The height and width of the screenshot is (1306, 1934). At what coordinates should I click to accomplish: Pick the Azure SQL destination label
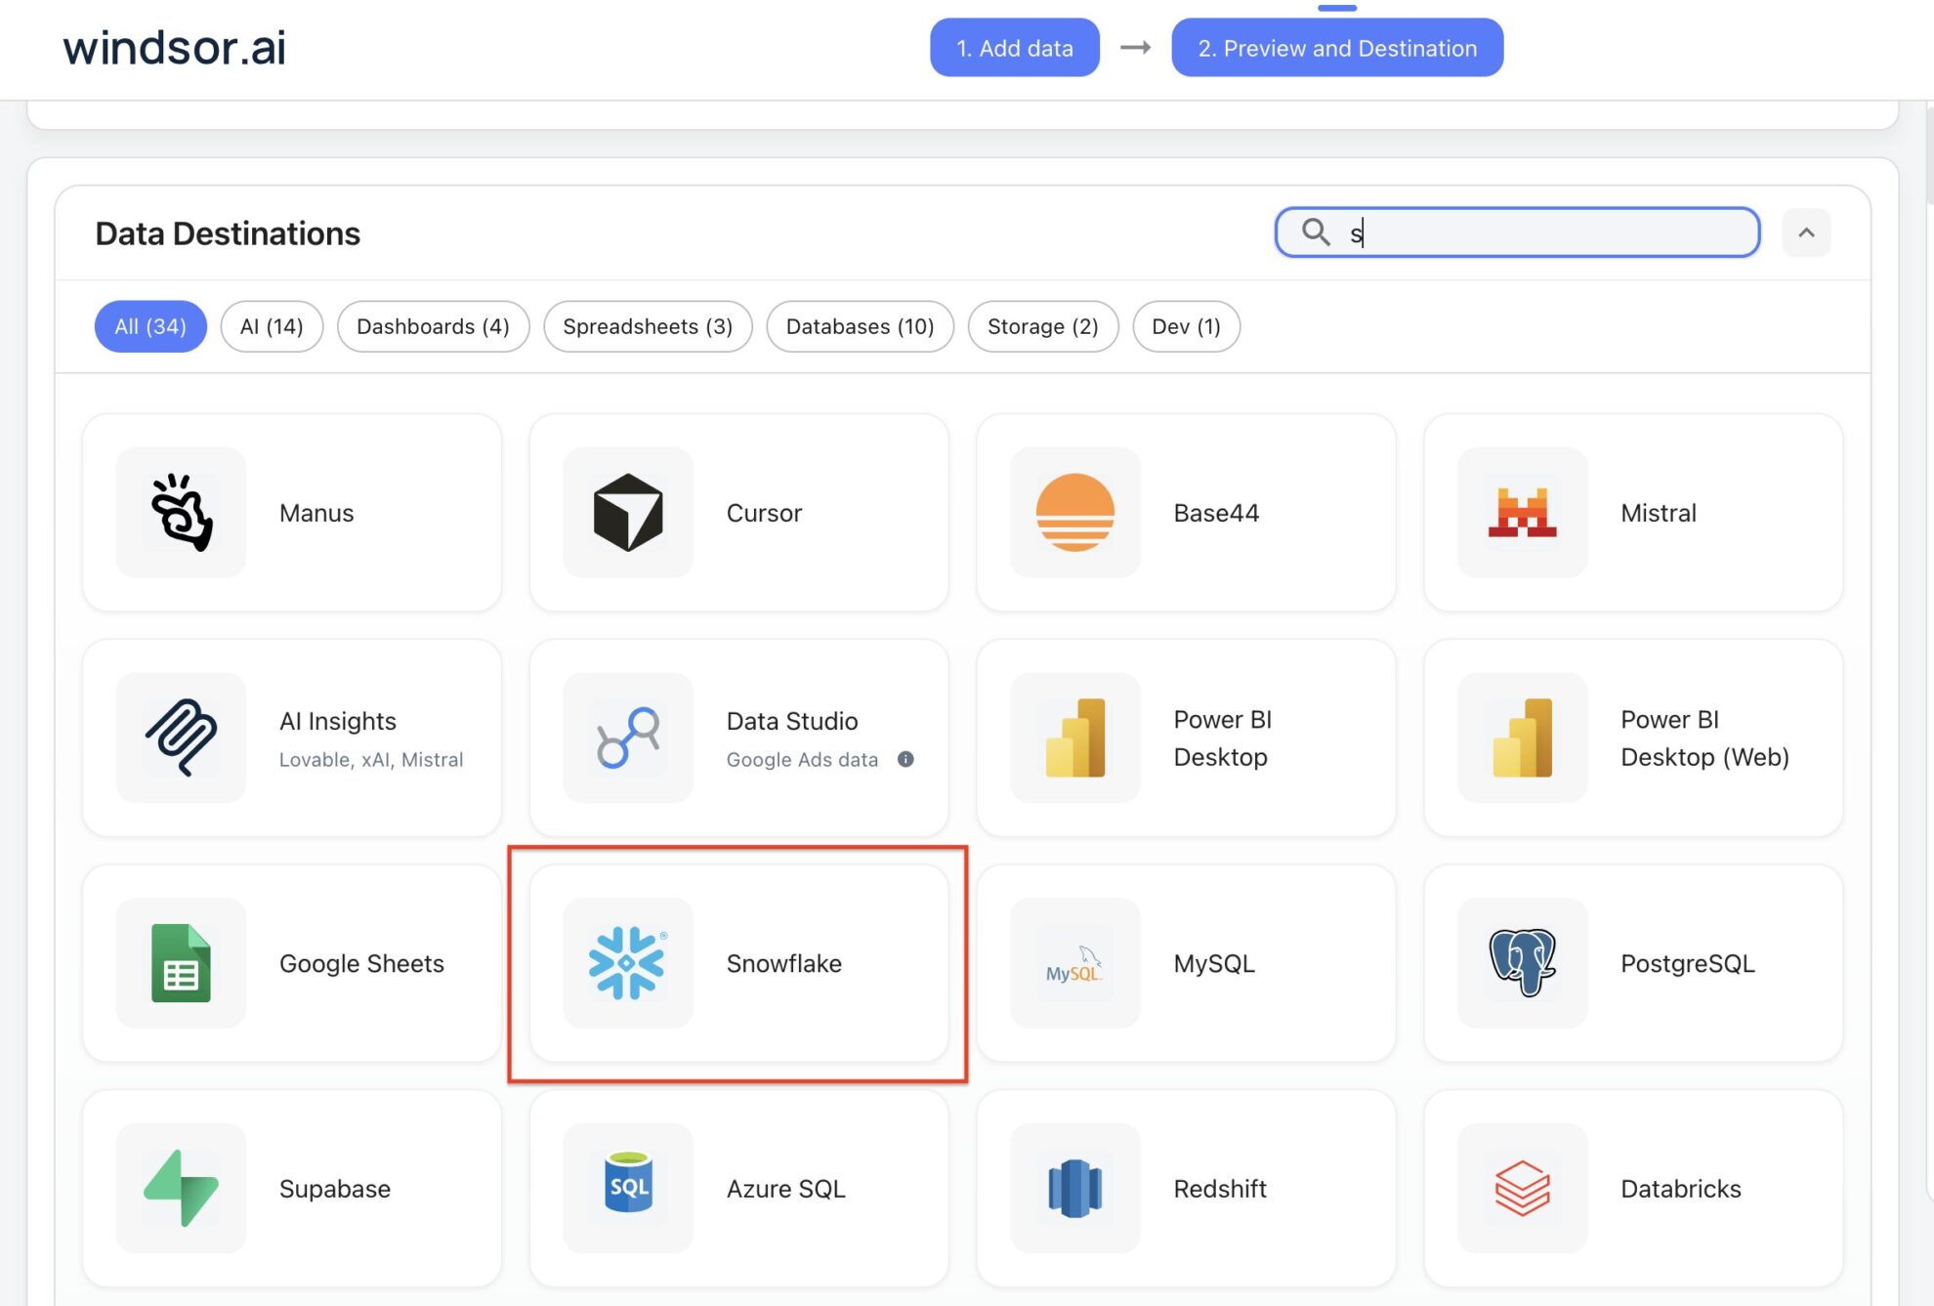(786, 1188)
